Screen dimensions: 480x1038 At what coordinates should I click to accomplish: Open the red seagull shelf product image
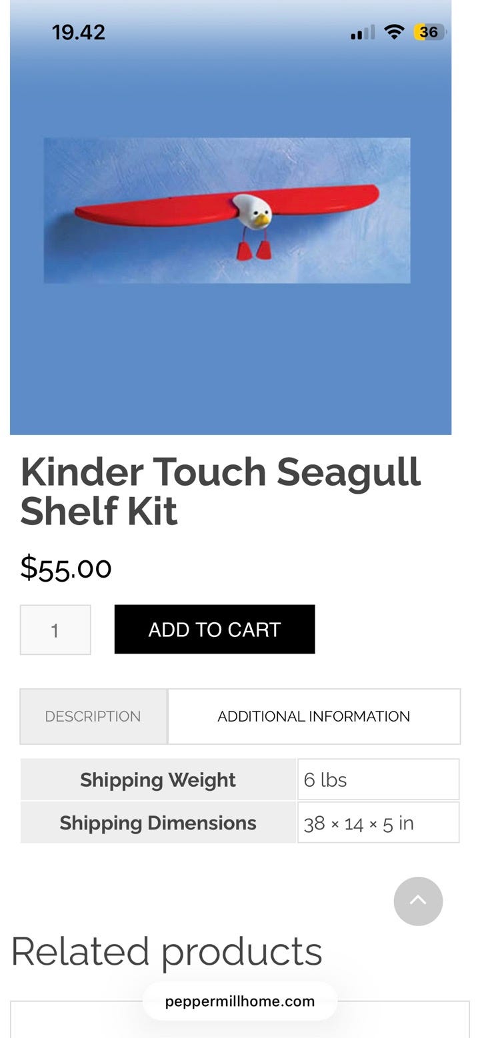click(227, 211)
